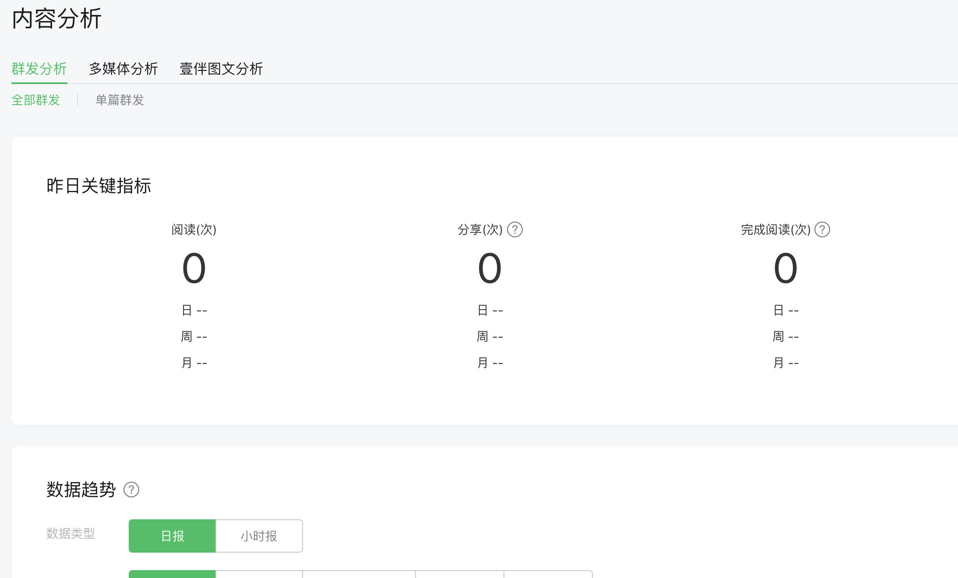Select the 单篇群发 sub-tab
Screen dimensions: 958x578
[120, 100]
